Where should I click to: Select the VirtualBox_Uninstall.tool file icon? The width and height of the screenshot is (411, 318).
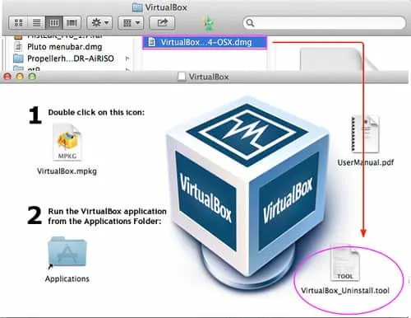(x=345, y=263)
